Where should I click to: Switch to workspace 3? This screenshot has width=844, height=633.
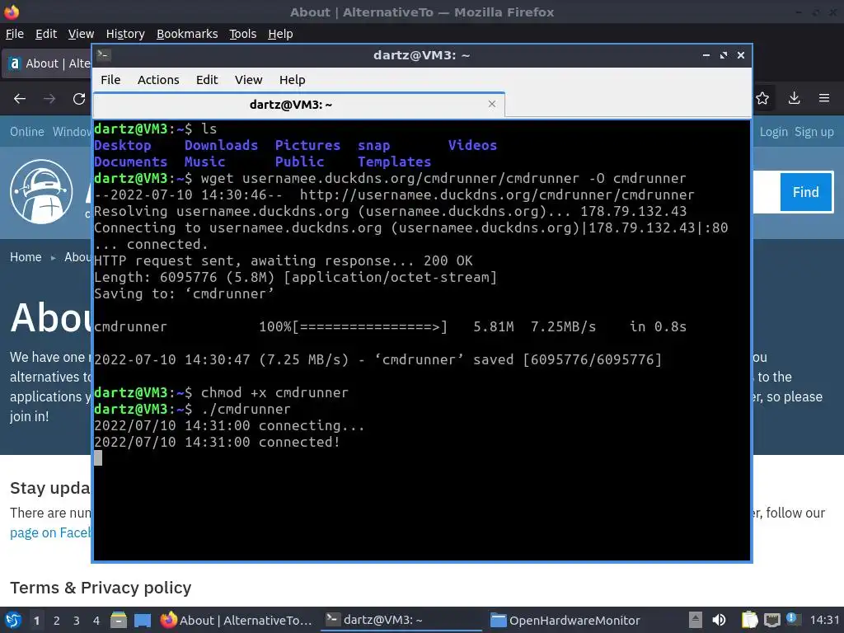pos(77,621)
